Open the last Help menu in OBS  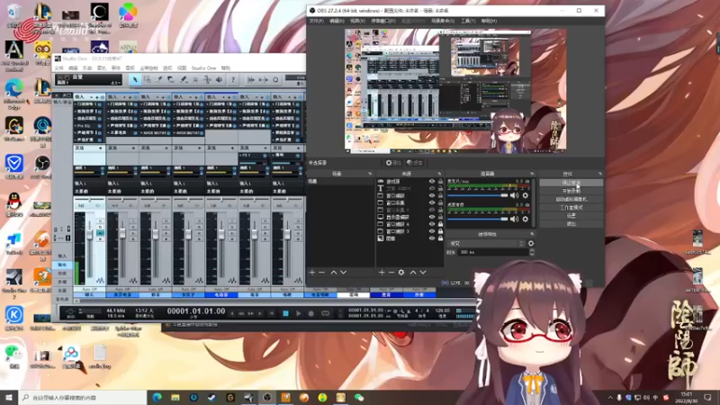[489, 21]
